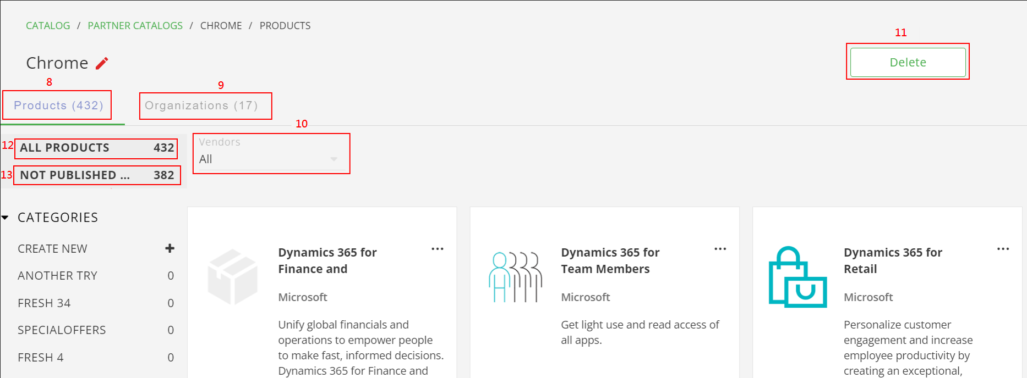Image resolution: width=1027 pixels, height=378 pixels.
Task: Select the SPECIALOFFERS category
Action: pos(96,330)
